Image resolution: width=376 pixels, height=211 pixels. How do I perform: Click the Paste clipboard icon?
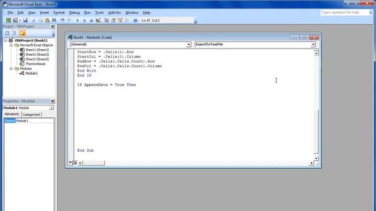pos(47,21)
